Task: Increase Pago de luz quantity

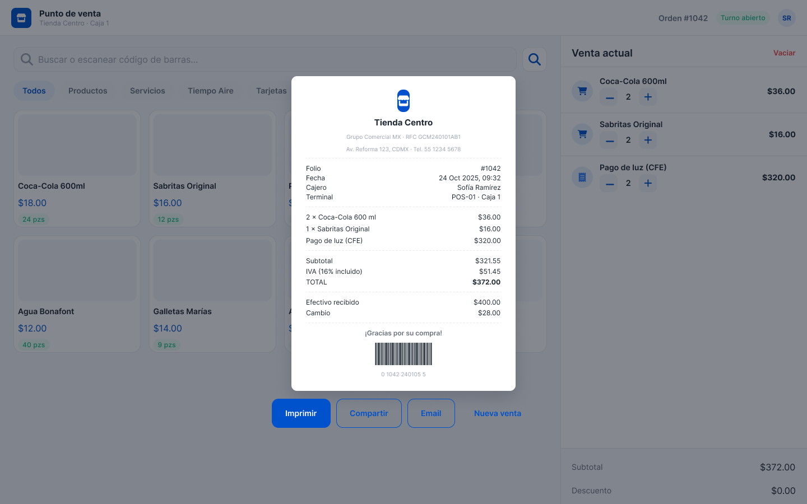Action: pyautogui.click(x=648, y=183)
